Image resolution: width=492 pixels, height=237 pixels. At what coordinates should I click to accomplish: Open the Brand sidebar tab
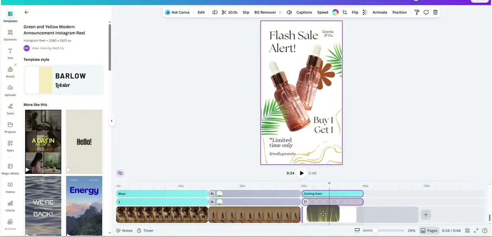(10, 72)
